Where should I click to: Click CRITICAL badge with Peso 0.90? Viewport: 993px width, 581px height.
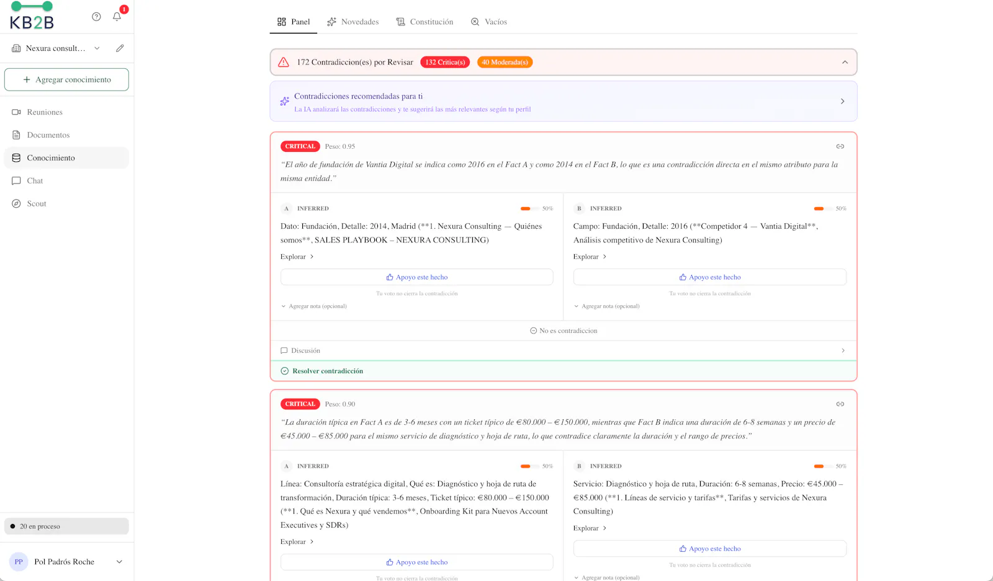[300, 404]
